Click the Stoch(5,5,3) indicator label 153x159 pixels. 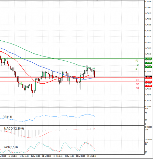point(10,147)
